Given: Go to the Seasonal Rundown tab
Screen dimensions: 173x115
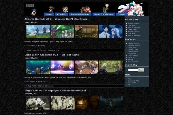Looking at the screenshot, I should (x=80, y=14).
